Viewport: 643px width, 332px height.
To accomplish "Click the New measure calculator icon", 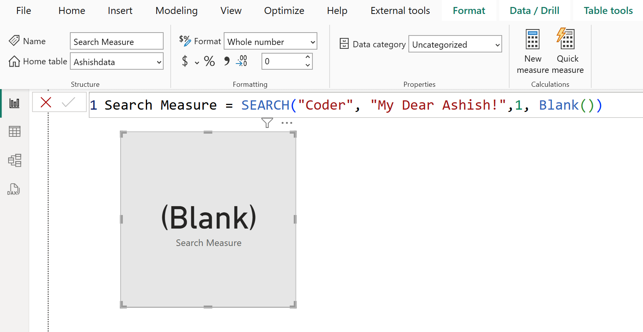I will (532, 40).
